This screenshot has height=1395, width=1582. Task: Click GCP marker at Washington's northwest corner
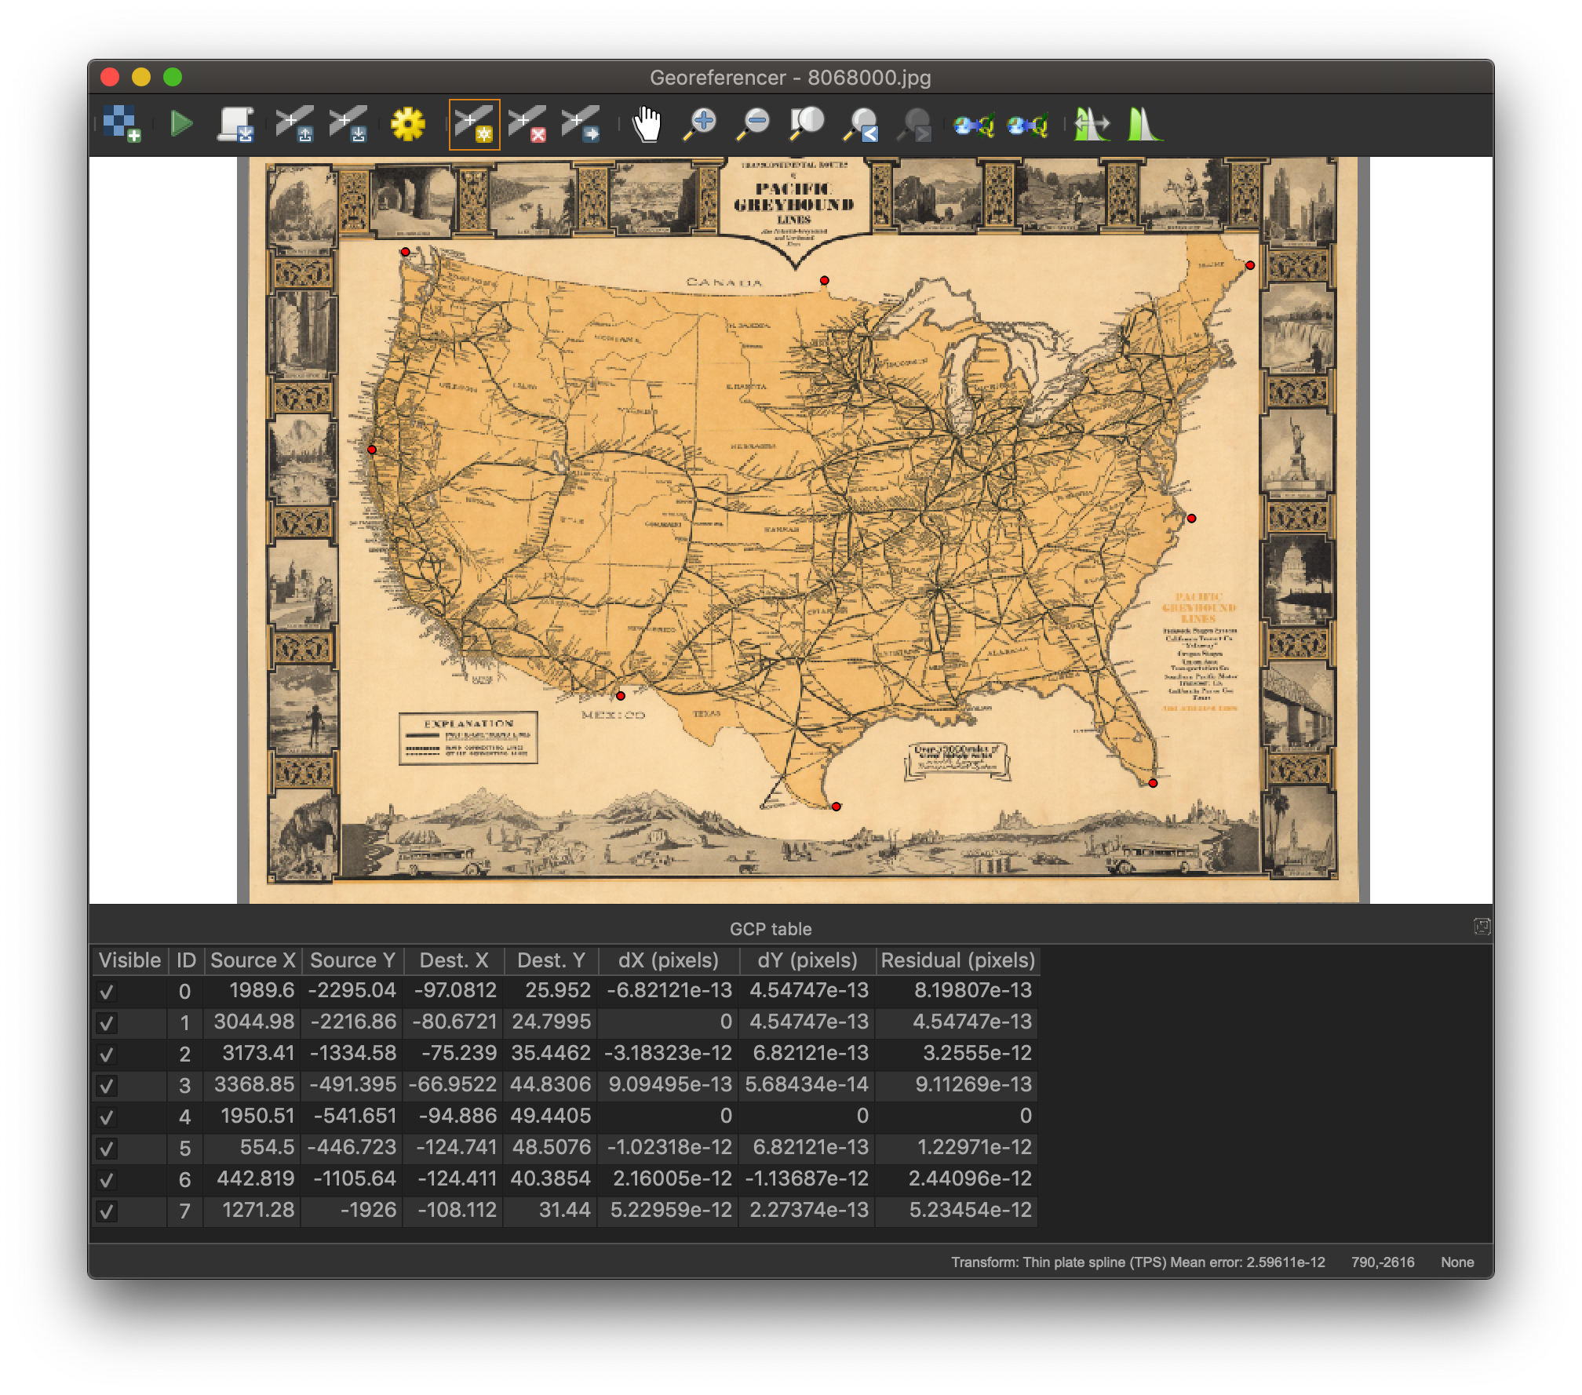[405, 252]
